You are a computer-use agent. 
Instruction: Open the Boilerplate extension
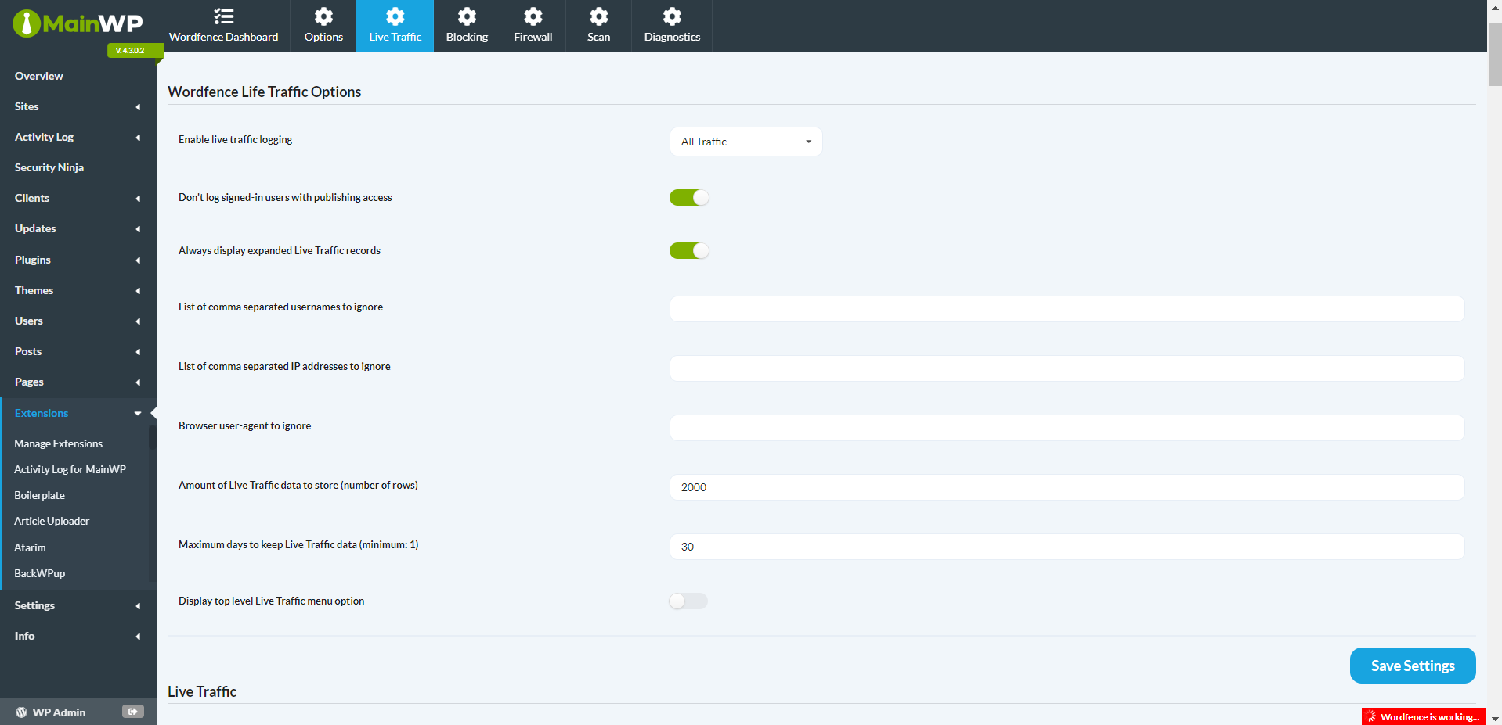(39, 495)
